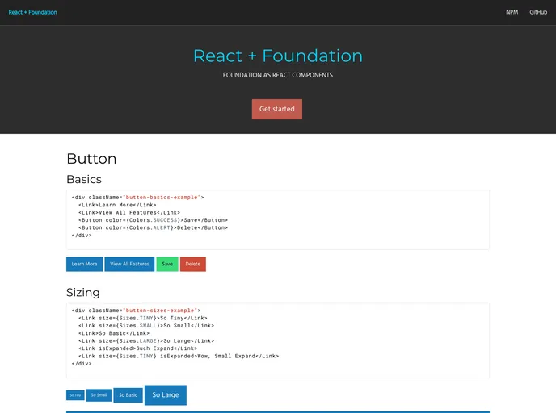Click the So Basic button
This screenshot has height=413, width=556.
(128, 395)
